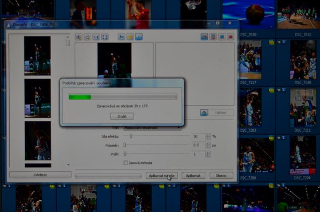Click the star icon in dialog toolbar

(x=130, y=37)
